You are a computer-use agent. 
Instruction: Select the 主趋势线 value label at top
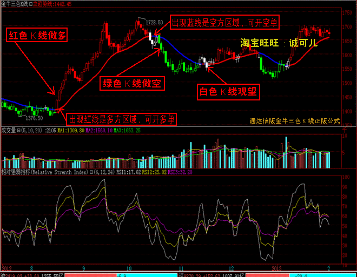point(52,3)
